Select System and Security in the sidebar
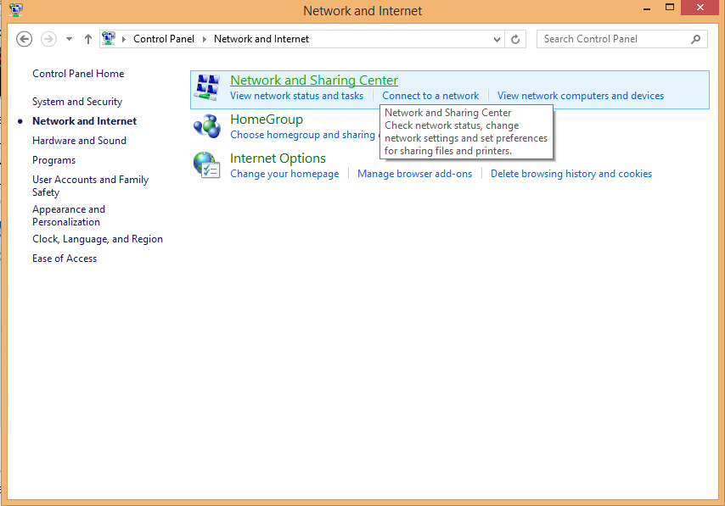725x506 pixels. [75, 101]
